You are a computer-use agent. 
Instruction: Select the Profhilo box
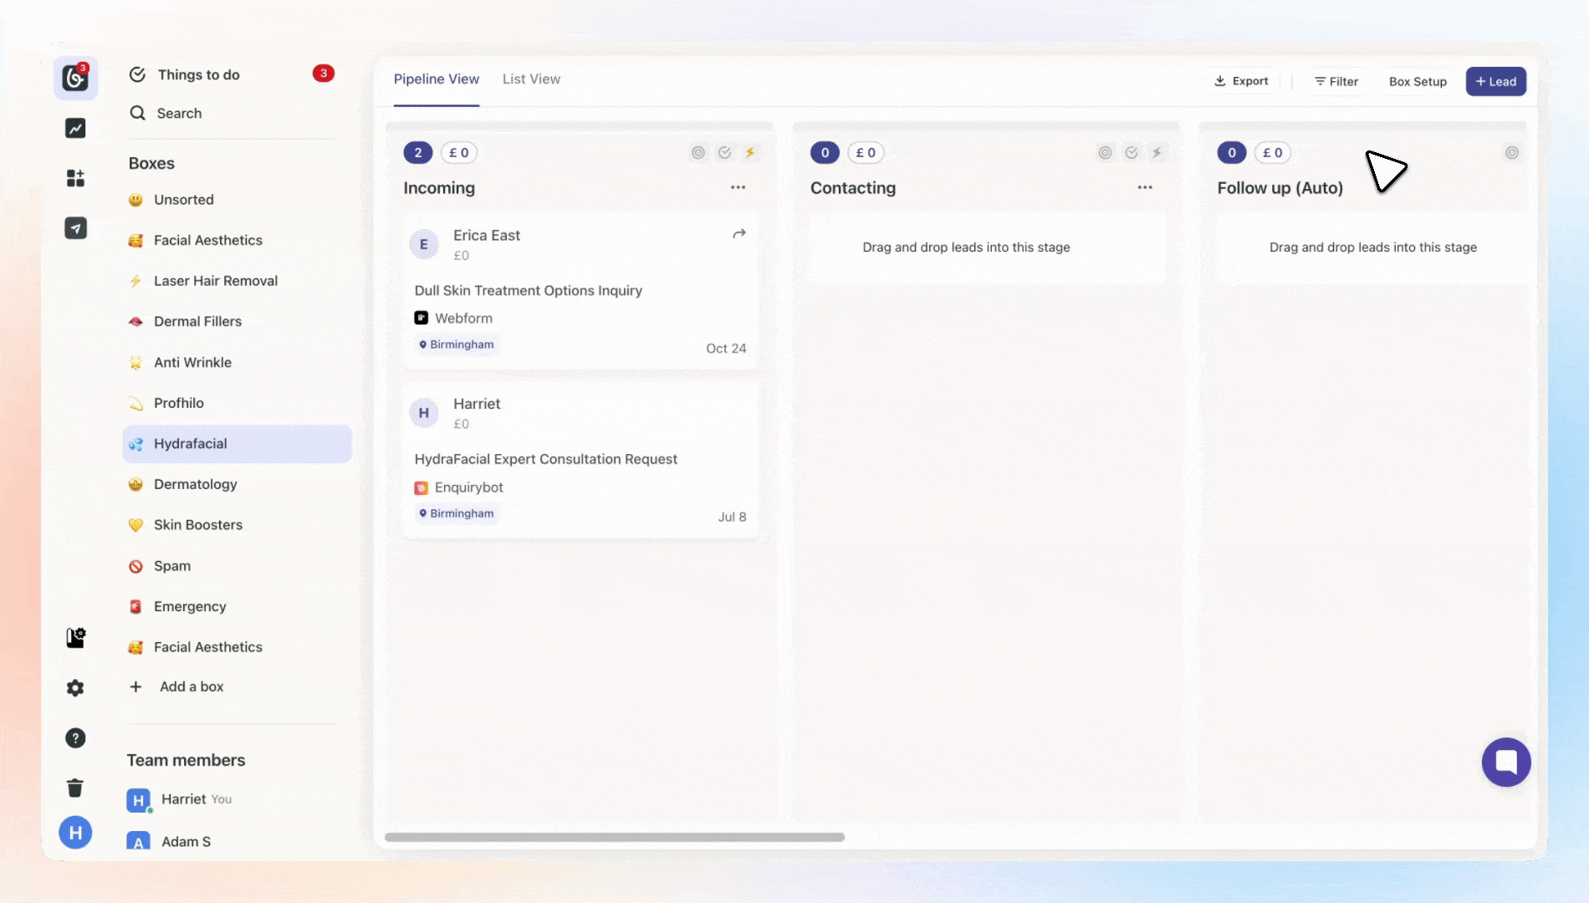pos(238,403)
